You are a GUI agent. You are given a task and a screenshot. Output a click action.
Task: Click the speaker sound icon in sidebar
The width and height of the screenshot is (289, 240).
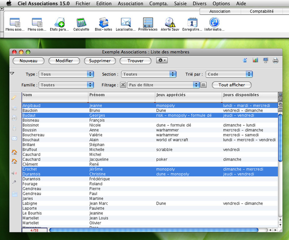(x=14, y=173)
